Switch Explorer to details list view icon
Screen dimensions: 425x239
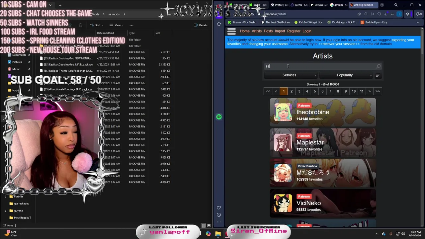(204, 225)
